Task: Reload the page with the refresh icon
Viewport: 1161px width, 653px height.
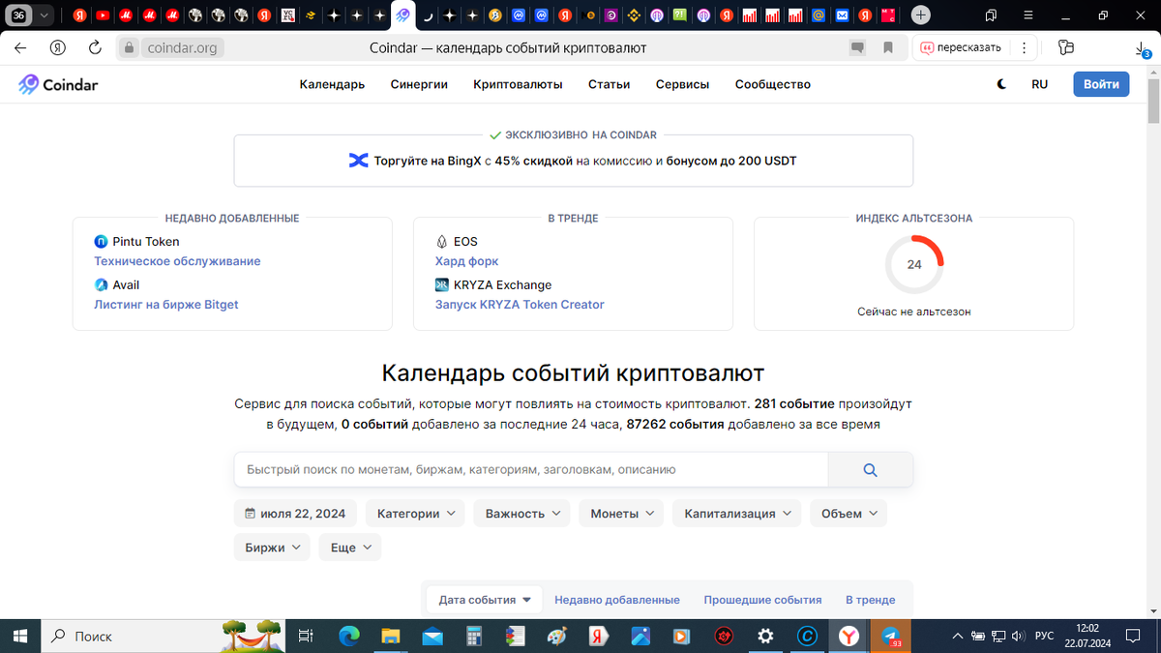Action: coord(95,47)
